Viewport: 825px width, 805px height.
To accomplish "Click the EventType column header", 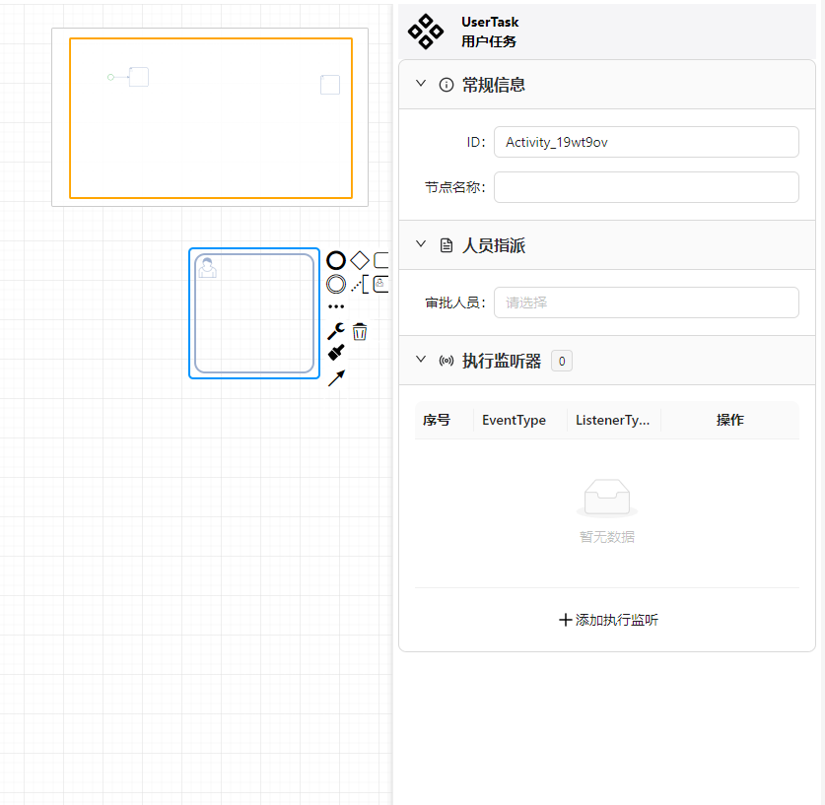I will (514, 420).
